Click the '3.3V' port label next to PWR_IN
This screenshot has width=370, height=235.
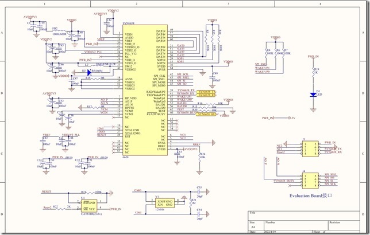tap(292, 117)
